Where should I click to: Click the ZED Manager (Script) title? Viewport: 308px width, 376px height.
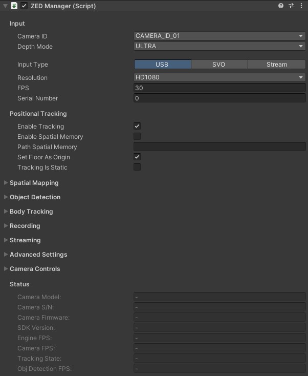[63, 6]
